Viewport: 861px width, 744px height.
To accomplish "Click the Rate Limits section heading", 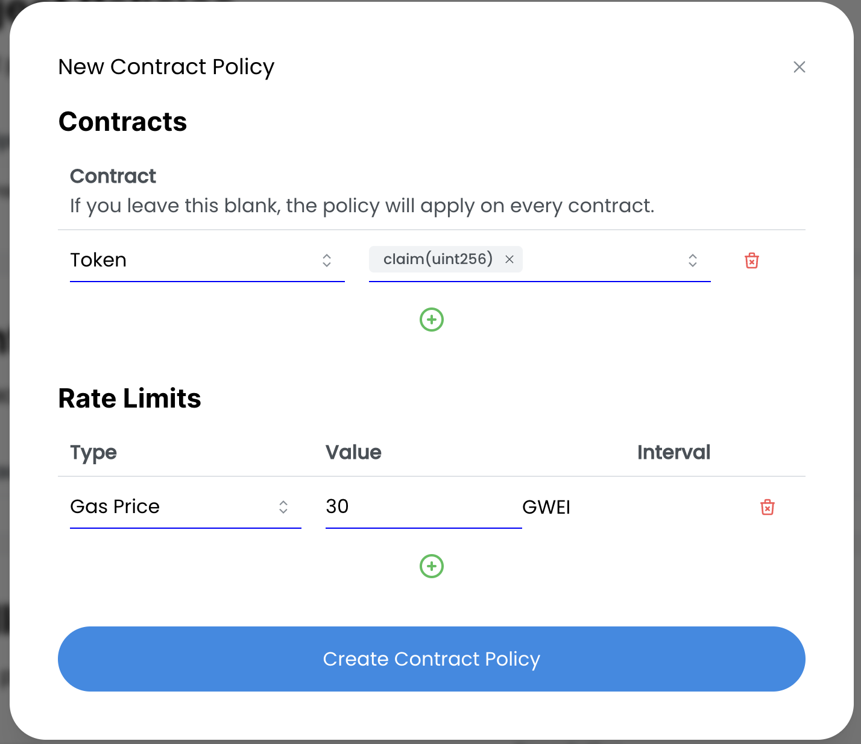I will 130,399.
